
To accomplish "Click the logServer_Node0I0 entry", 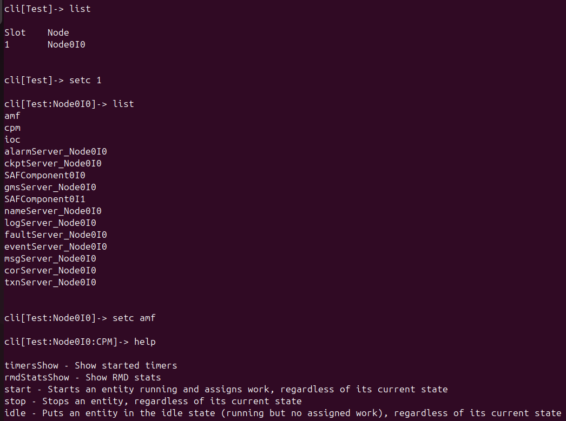I will pos(50,223).
